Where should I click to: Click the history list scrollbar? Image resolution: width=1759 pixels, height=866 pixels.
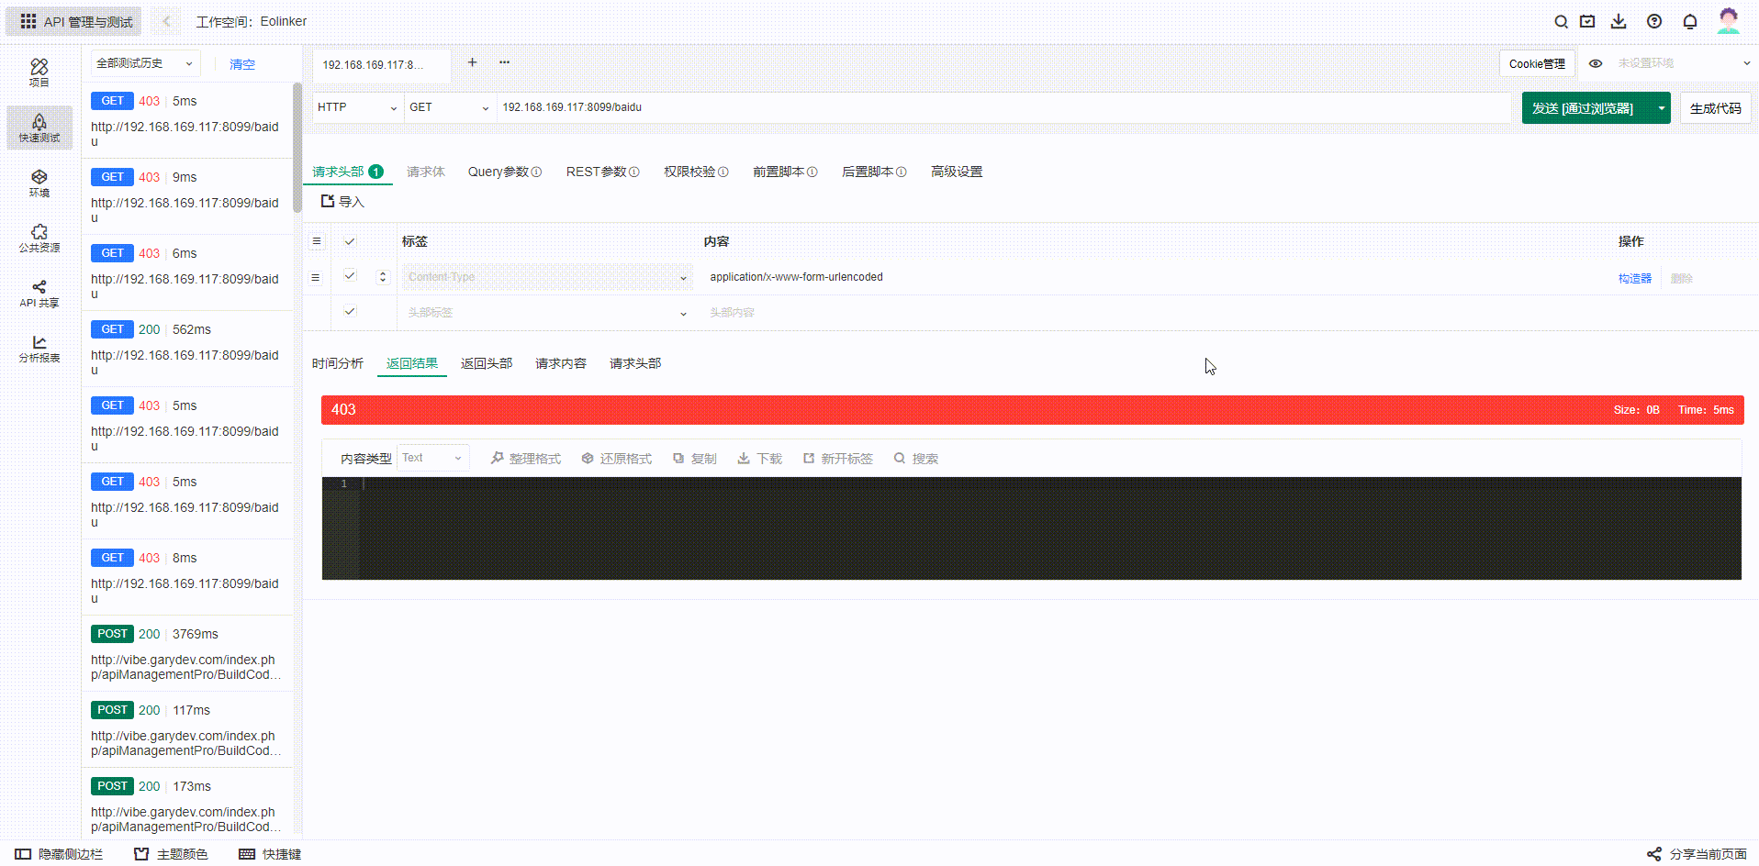[297, 147]
